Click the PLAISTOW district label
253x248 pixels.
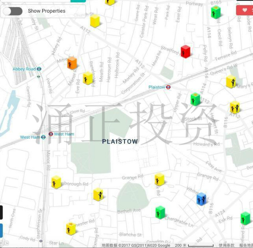point(120,142)
